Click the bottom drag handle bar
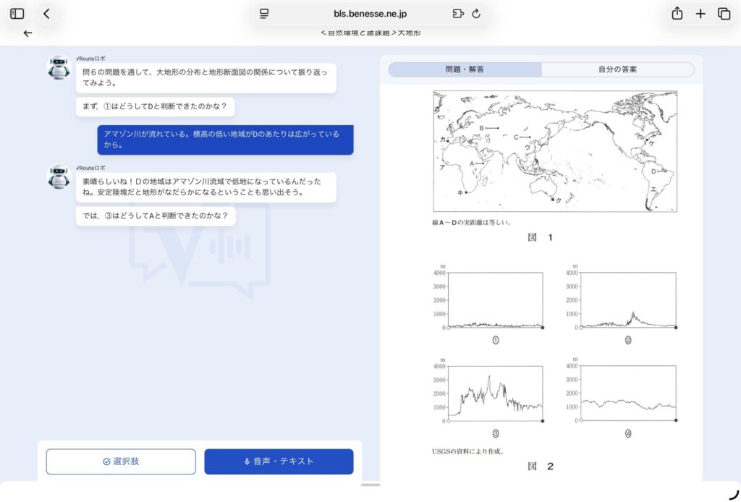 370,485
